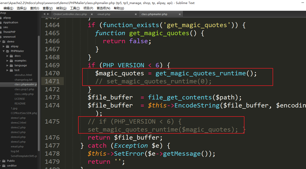Click the docs folder icon

click(x=11, y=56)
